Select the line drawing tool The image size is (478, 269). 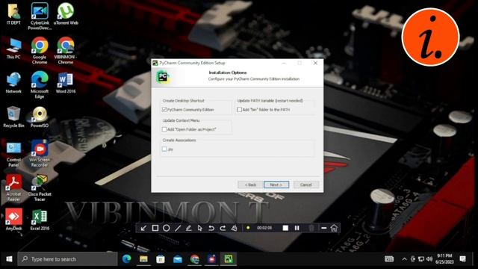[x=178, y=228]
